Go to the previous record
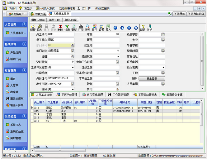Image resolution: width=207 pixels, height=159 pixels. 122,28
